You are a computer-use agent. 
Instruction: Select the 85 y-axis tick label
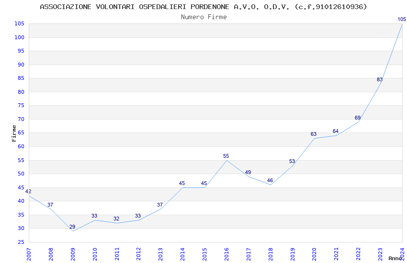point(21,78)
